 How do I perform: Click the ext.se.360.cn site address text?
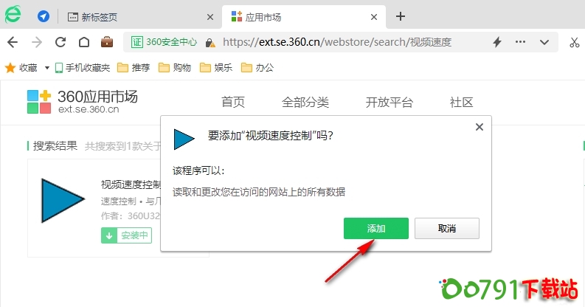[x=89, y=109]
